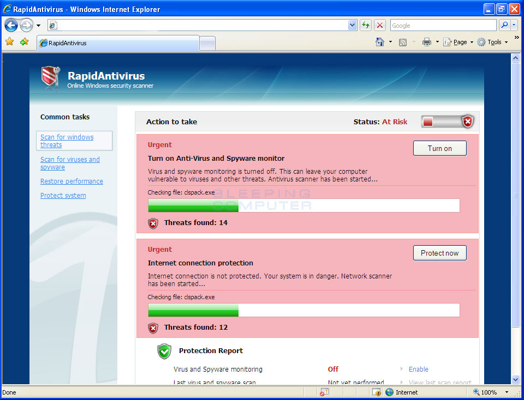Open a new blank tab
Screen dimensions: 524x400
(207, 44)
